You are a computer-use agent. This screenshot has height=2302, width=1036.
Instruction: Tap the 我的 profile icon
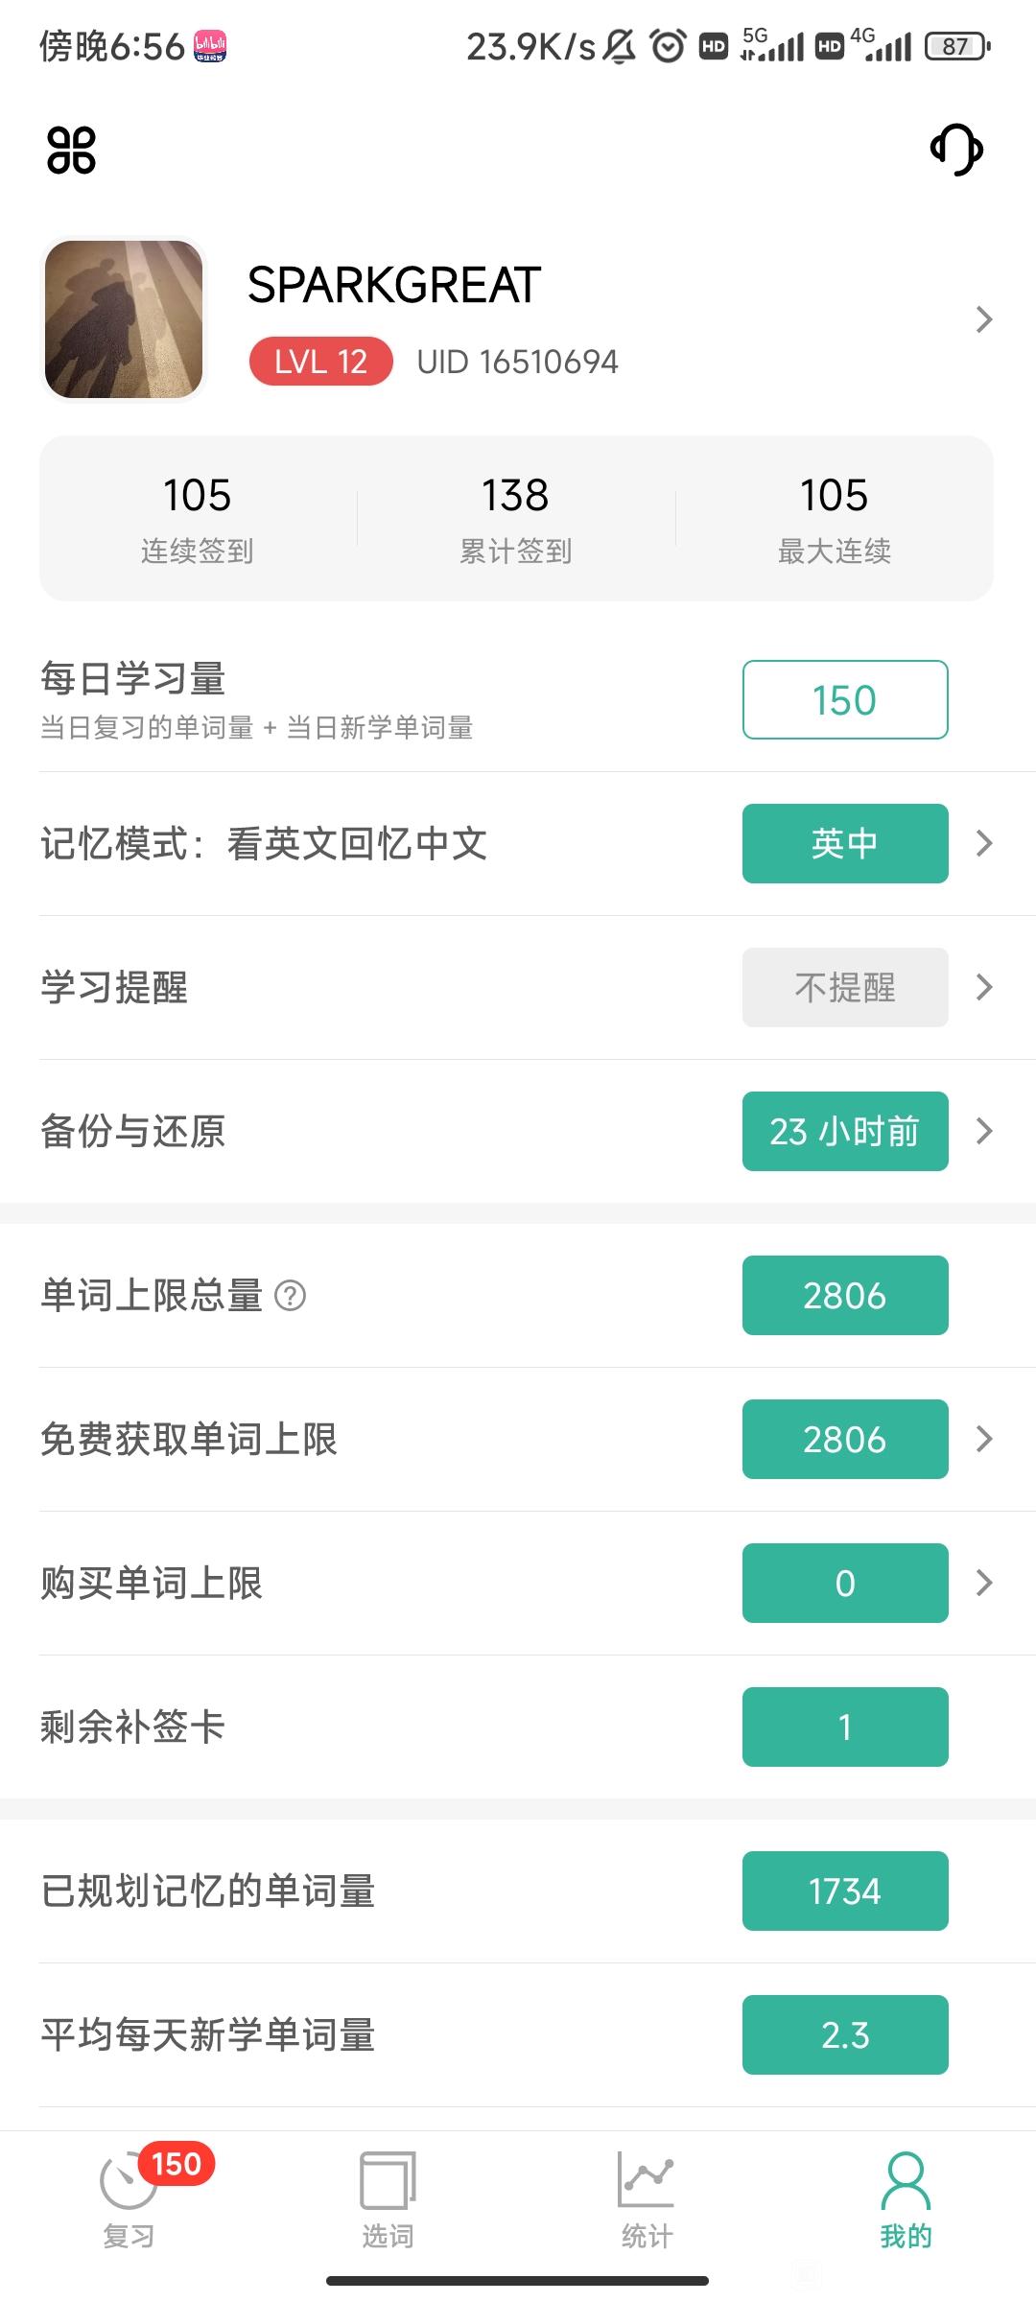(906, 2180)
